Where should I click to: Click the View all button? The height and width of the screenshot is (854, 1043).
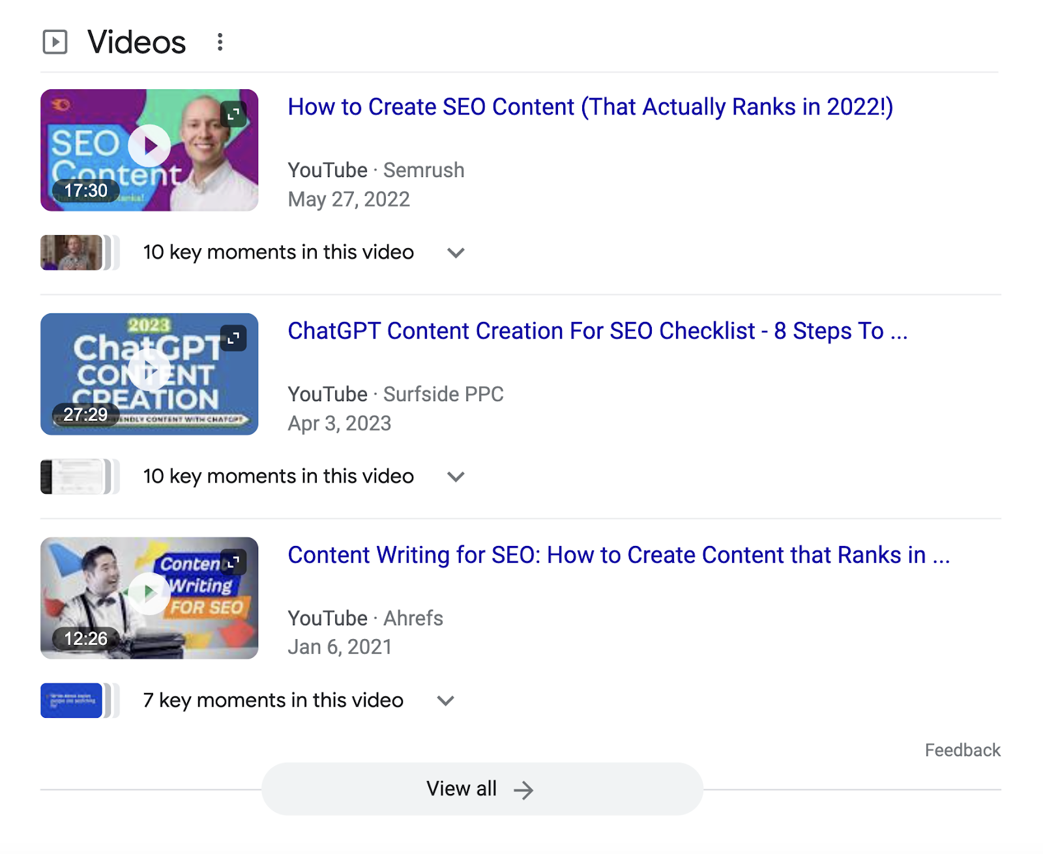click(x=482, y=788)
